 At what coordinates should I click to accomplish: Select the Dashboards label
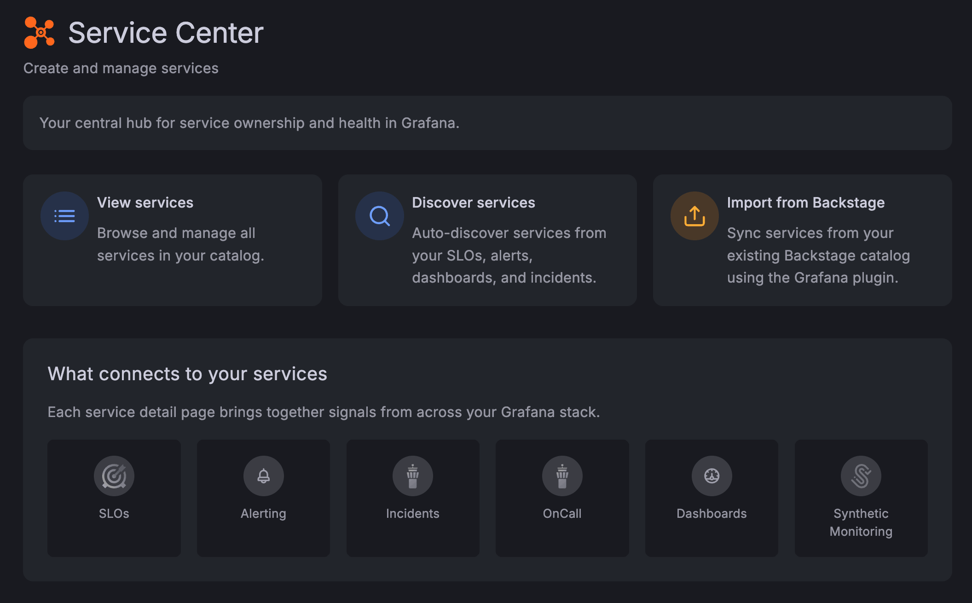click(x=712, y=514)
